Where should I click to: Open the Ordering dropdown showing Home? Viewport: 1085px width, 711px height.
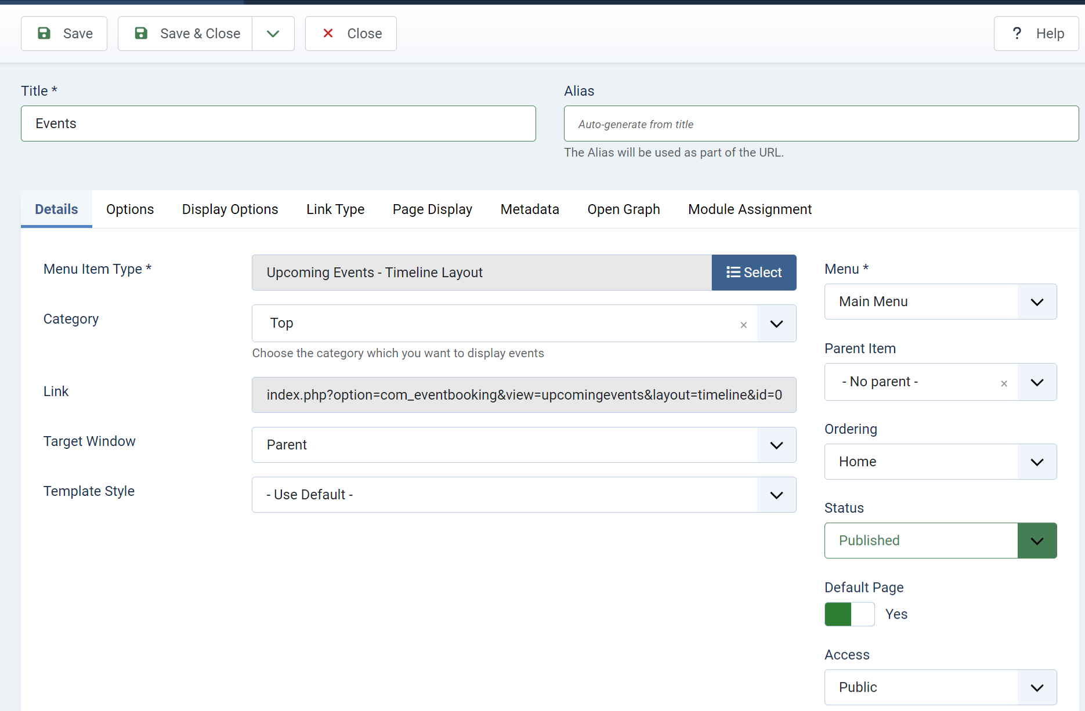[x=941, y=462]
